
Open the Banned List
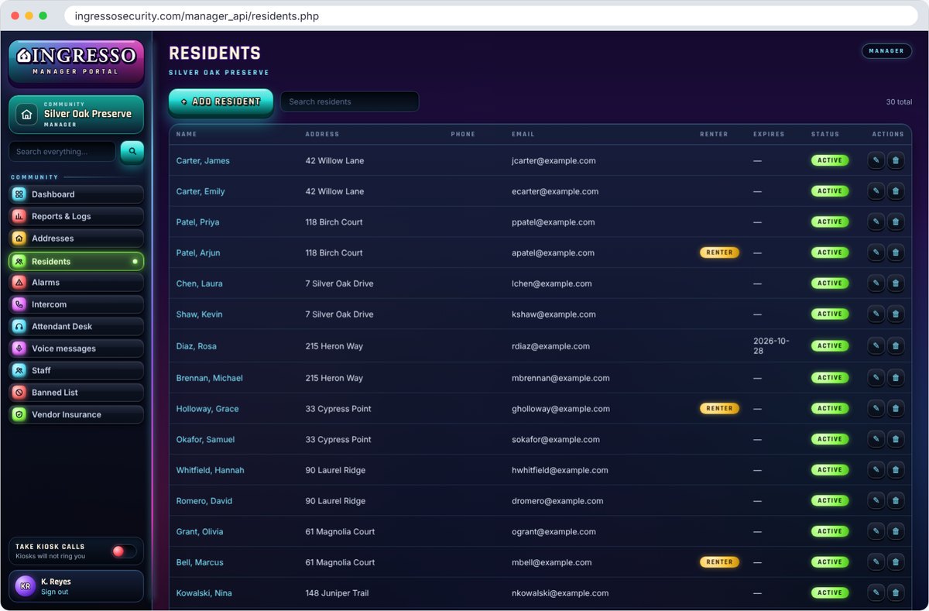76,393
